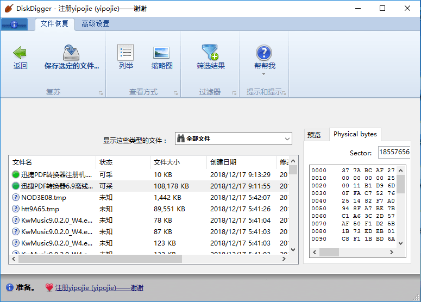Open the Filter results (筛选结果) funnel icon
The height and width of the screenshot is (302, 421).
210,53
